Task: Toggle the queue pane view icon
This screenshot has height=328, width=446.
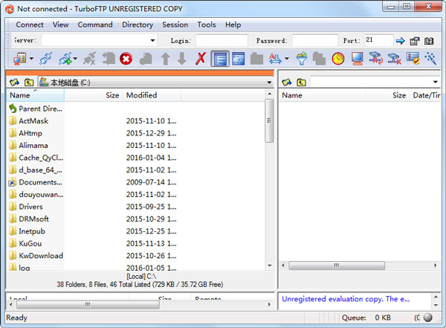Action: click(x=238, y=59)
